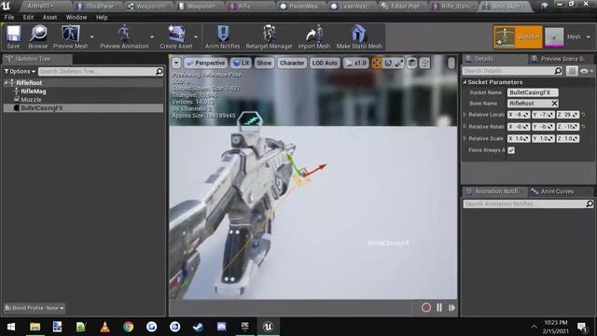
Task: Click the property matrix grid icon
Action: click(x=572, y=71)
